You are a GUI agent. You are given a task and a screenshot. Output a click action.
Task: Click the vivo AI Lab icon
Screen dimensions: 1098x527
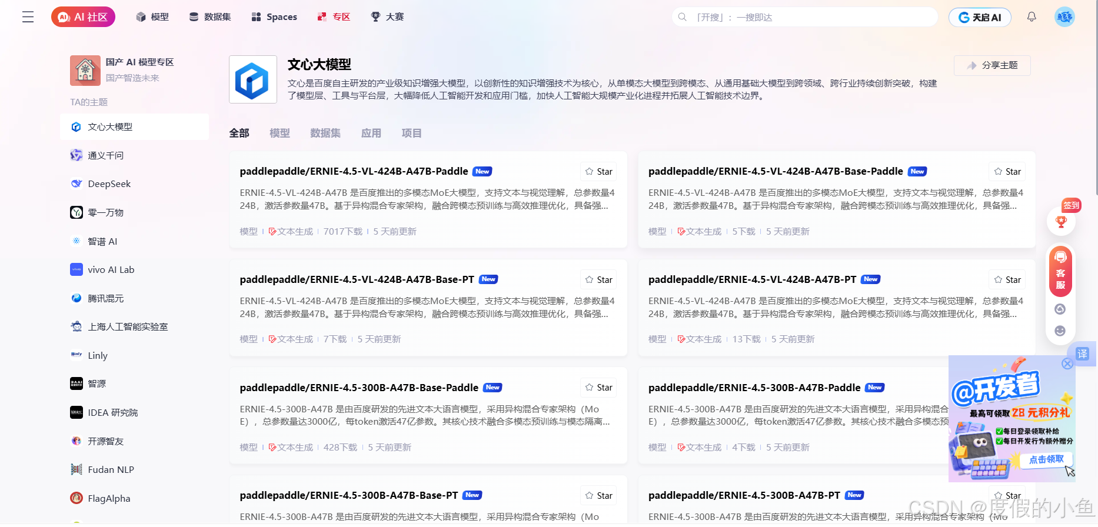(76, 269)
